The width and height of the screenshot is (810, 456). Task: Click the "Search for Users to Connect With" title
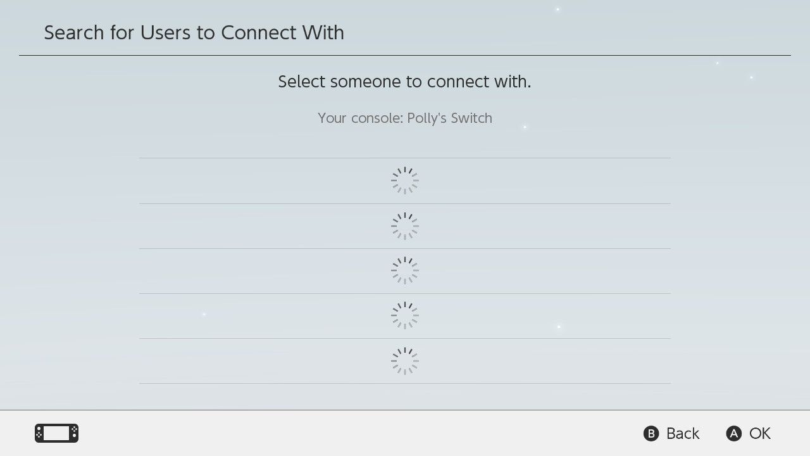pyautogui.click(x=194, y=32)
